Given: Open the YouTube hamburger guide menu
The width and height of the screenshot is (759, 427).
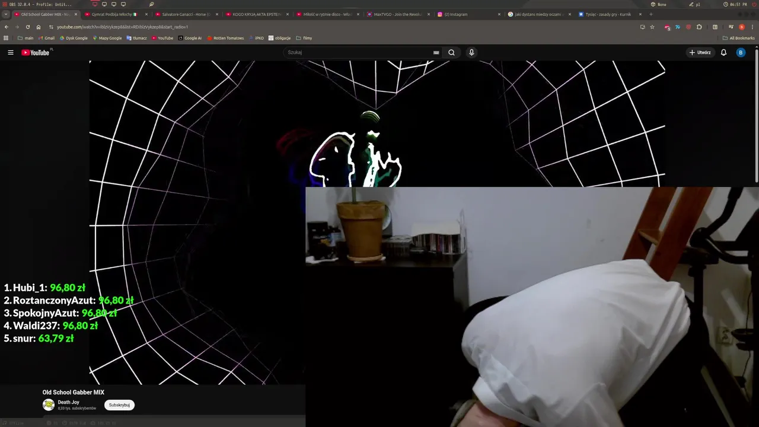Looking at the screenshot, I should click(x=11, y=52).
